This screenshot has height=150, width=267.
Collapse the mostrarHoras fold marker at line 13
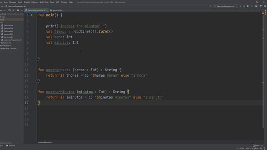[37, 81]
